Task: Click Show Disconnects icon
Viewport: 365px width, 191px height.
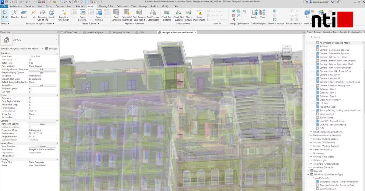Action: 199,13
